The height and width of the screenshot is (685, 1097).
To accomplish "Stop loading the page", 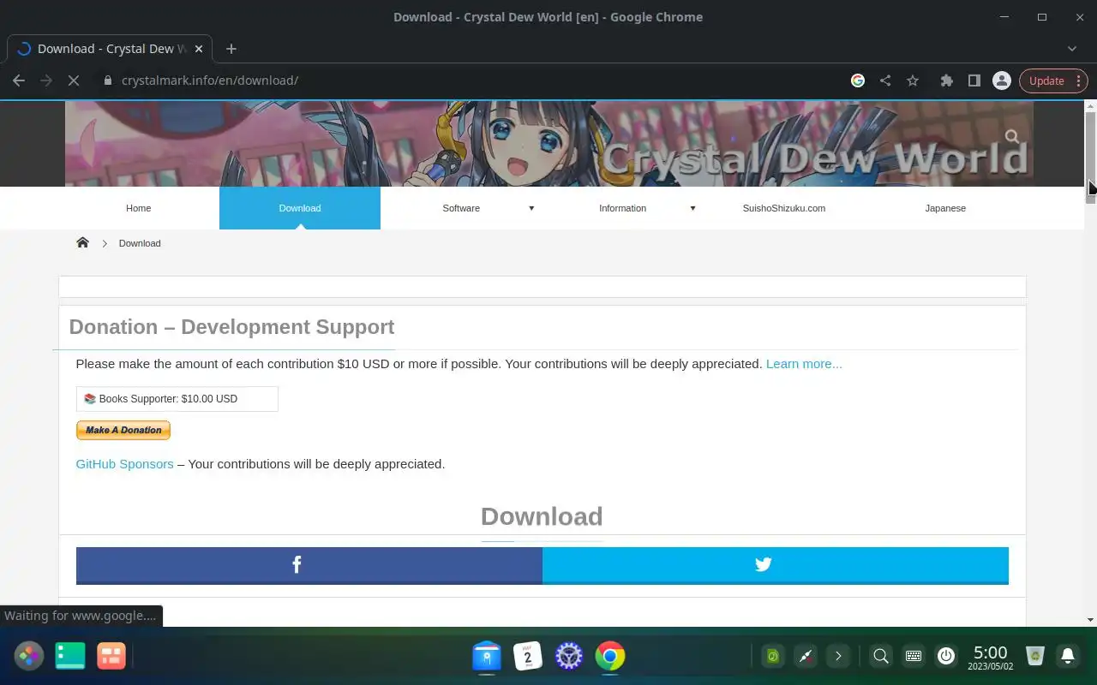I will (74, 80).
